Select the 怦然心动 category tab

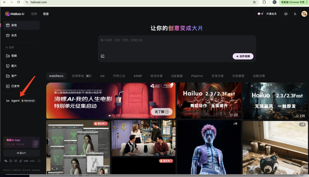click(119, 76)
